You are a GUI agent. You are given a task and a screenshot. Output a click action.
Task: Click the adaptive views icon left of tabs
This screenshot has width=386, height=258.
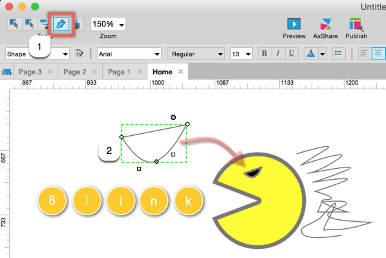coord(6,72)
